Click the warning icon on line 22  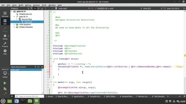pyautogui.click(x=45, y=67)
